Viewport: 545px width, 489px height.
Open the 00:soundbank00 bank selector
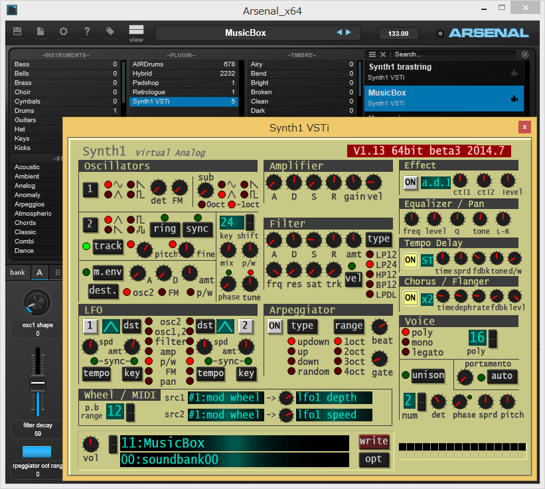(234, 460)
